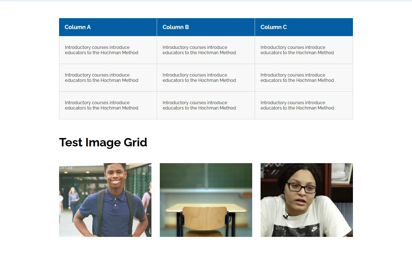Click the Column A table header
This screenshot has height=257, width=412.
tap(108, 27)
